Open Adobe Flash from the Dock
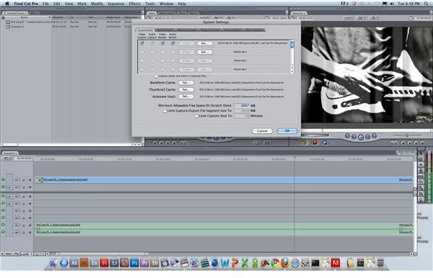This screenshot has height=278, width=433. (x=105, y=263)
